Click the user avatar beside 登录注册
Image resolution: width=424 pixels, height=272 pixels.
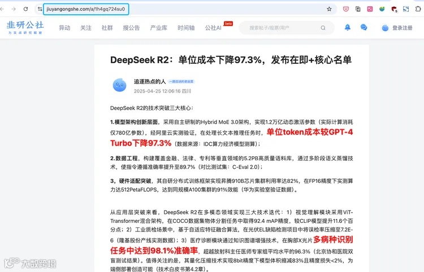tap(386, 28)
